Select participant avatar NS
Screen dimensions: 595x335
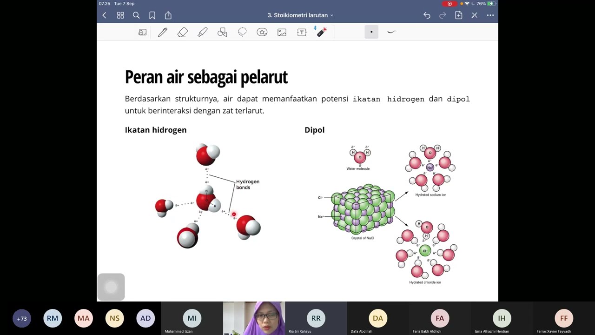[x=114, y=319]
